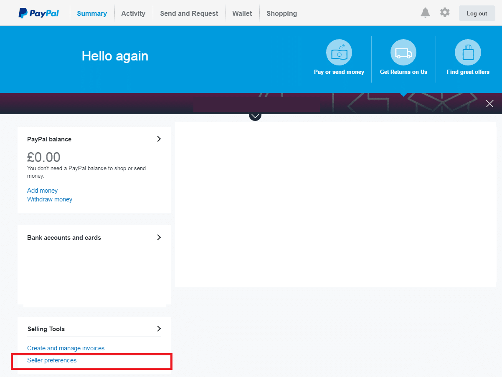
Task: Click the Find great offers bag icon
Action: coord(467,53)
